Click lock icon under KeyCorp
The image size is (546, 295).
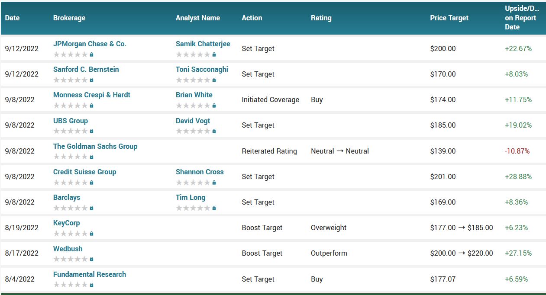pyautogui.click(x=91, y=234)
